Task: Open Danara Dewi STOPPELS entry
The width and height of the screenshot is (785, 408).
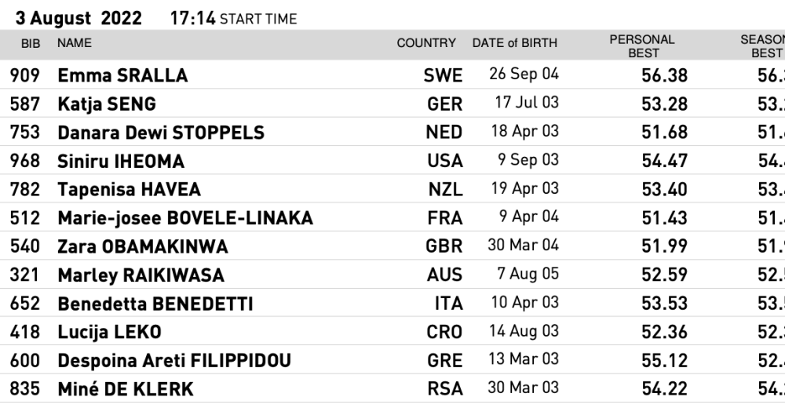Action: (x=161, y=132)
